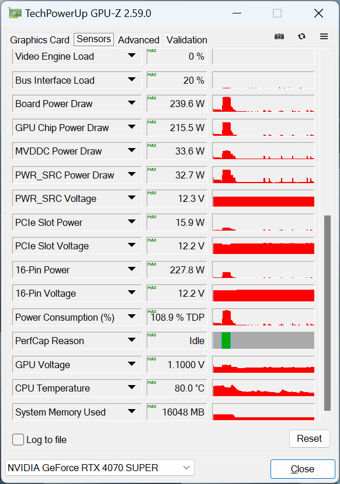Switch to the Graphics Card tab
This screenshot has width=340, height=484.
pos(40,40)
